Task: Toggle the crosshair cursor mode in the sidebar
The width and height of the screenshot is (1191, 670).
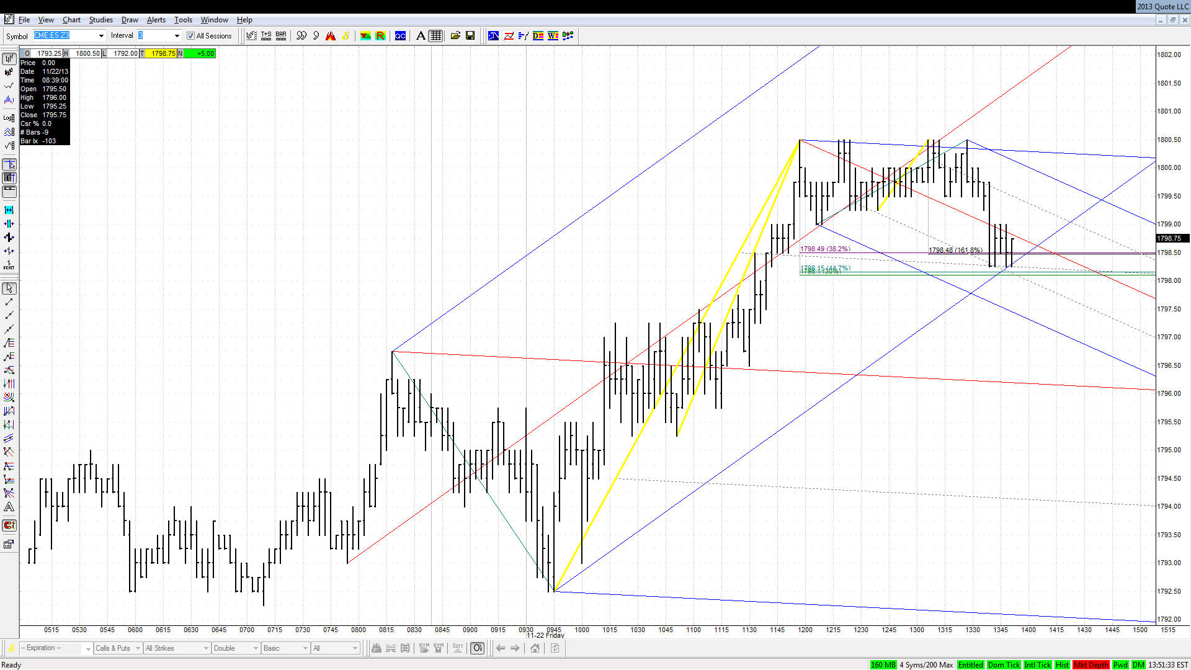Action: tap(9, 164)
